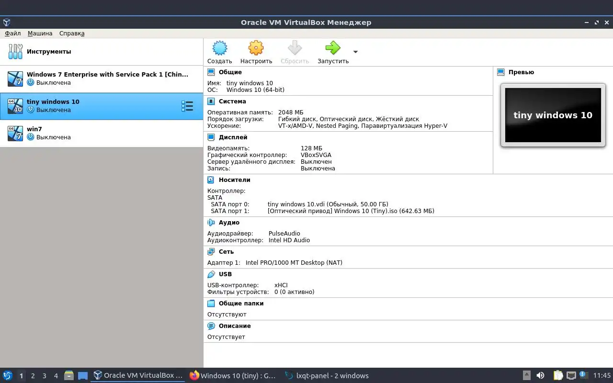Select the win7 VM icon

[x=15, y=133]
